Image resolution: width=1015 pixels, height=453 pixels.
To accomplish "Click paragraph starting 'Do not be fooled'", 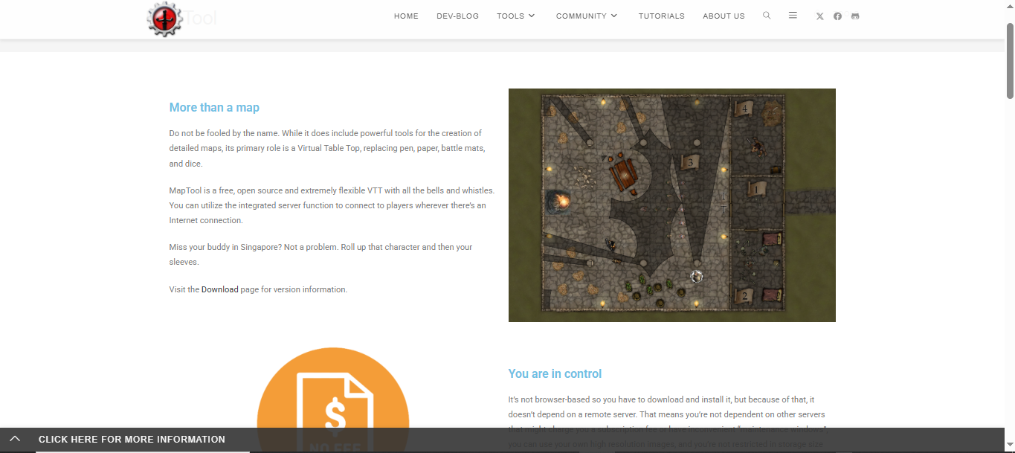I will 327,149.
